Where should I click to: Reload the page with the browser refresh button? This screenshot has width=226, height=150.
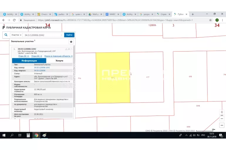pyautogui.click(x=14, y=20)
